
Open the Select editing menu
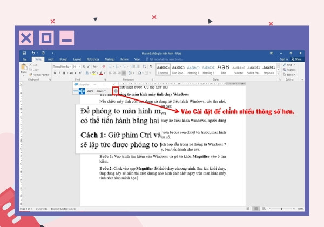[289, 75]
